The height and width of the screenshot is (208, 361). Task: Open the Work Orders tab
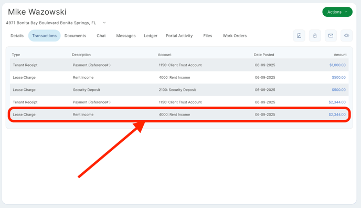tap(235, 36)
